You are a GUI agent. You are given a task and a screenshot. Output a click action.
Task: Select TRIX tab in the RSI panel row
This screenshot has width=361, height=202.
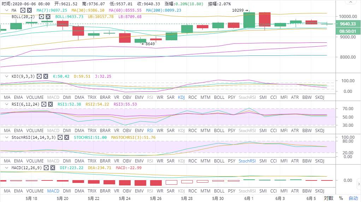point(92,130)
